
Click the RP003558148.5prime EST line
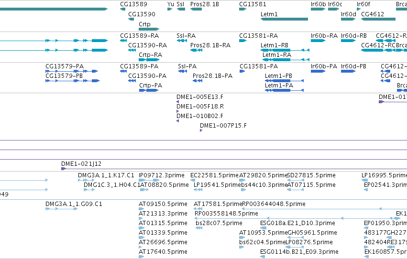pos(298,218)
